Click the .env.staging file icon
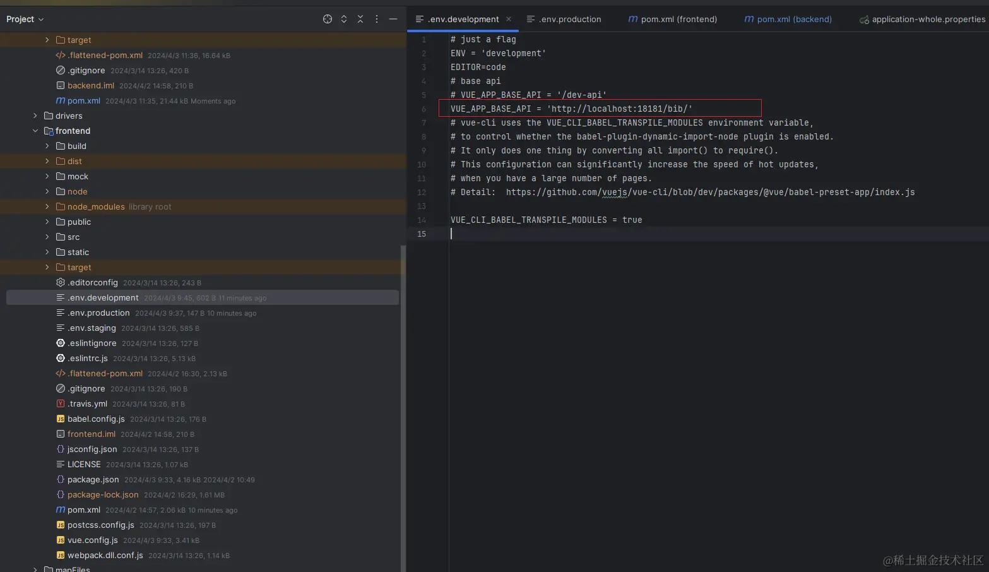 pyautogui.click(x=61, y=328)
